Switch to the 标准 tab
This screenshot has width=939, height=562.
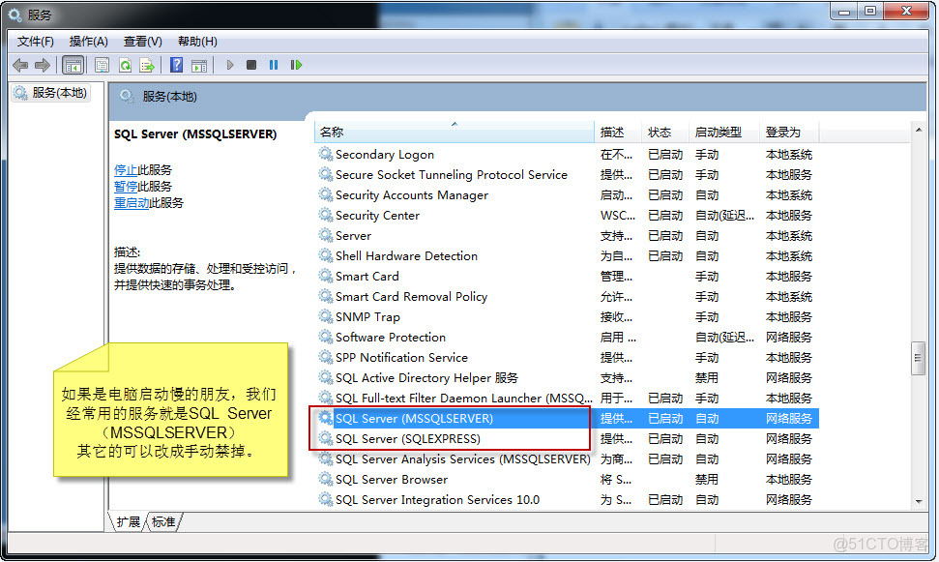coord(163,522)
